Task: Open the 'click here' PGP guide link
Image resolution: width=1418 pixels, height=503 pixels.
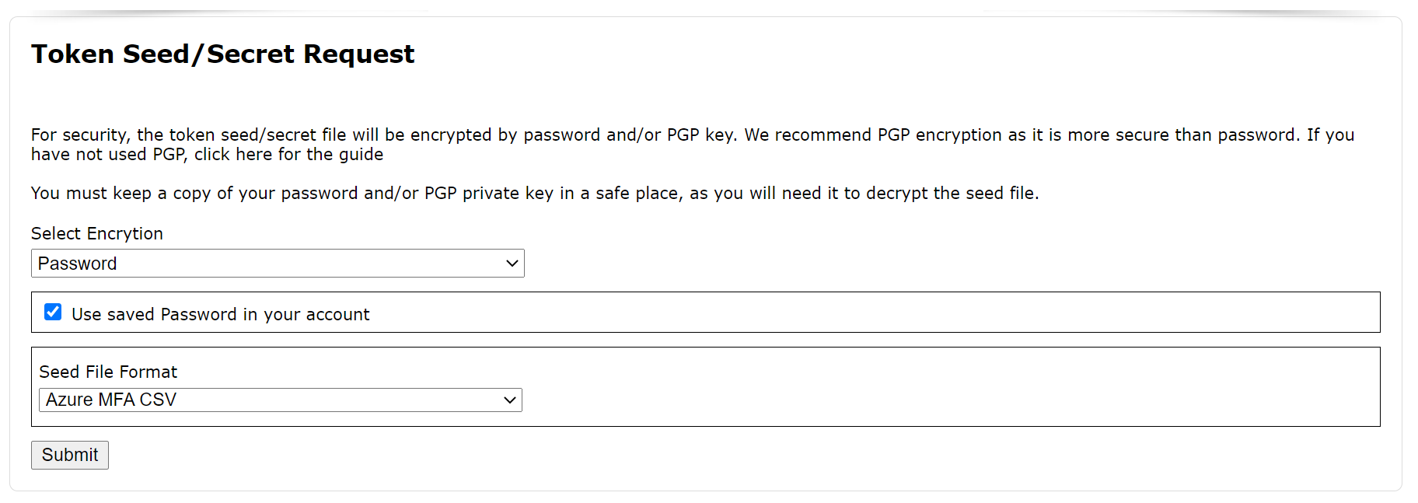Action: pos(222,155)
